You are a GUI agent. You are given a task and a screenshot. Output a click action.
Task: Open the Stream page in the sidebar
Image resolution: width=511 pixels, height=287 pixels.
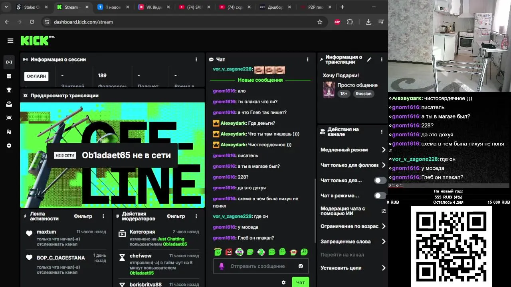coord(9,62)
